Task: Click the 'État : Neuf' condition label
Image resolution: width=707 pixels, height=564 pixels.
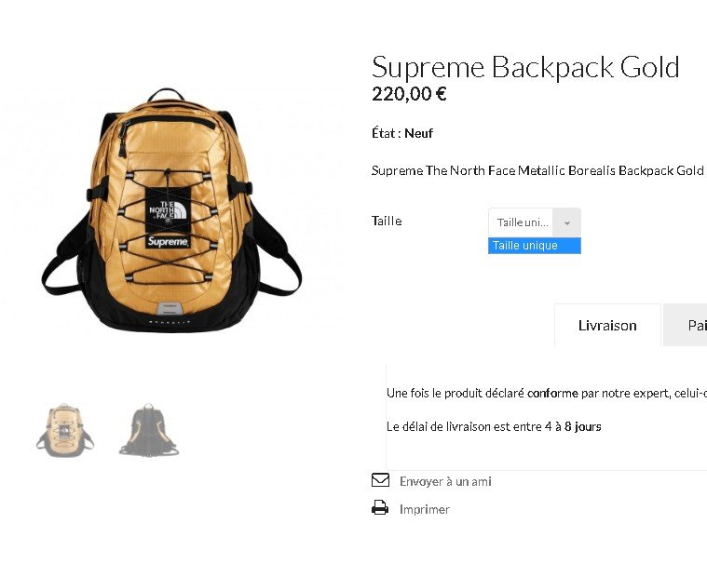Action: pos(402,133)
